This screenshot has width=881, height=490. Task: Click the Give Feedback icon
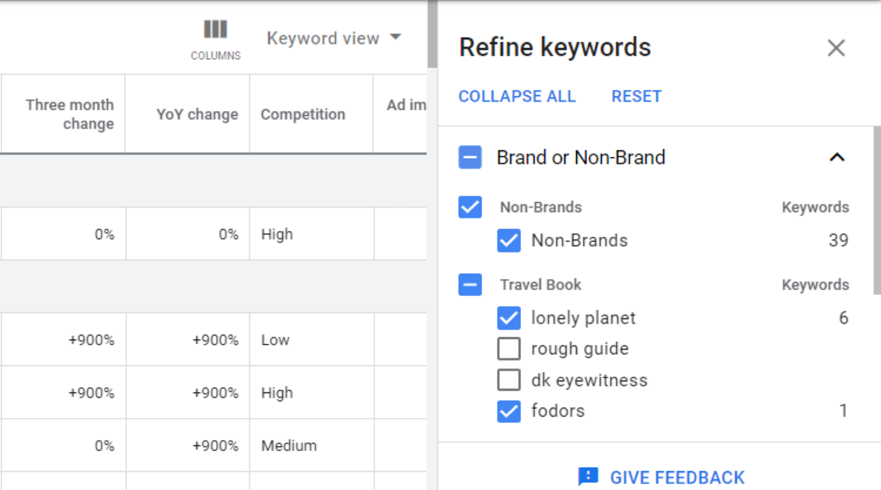(x=588, y=477)
